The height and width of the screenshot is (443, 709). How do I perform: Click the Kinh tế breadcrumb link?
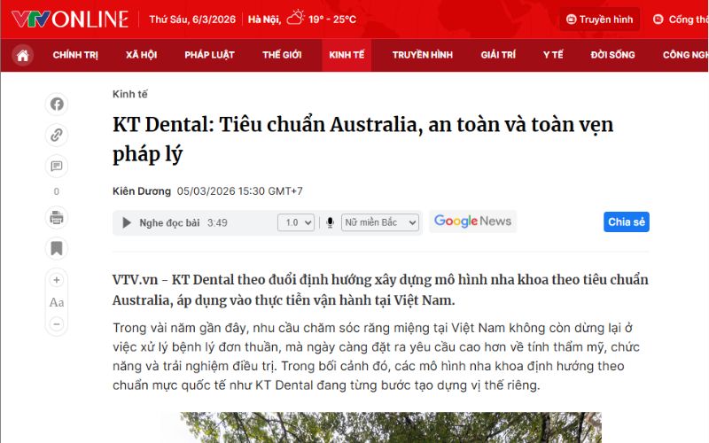click(130, 94)
